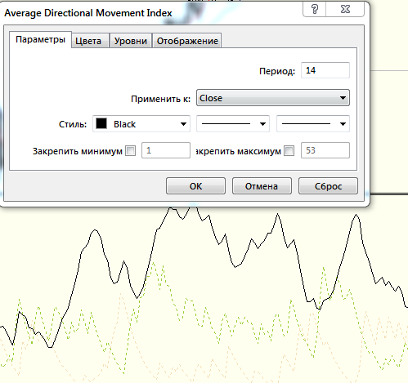Image resolution: width=408 pixels, height=383 pixels.
Task: Click the maximum value field showing 53
Action: pyautogui.click(x=325, y=150)
